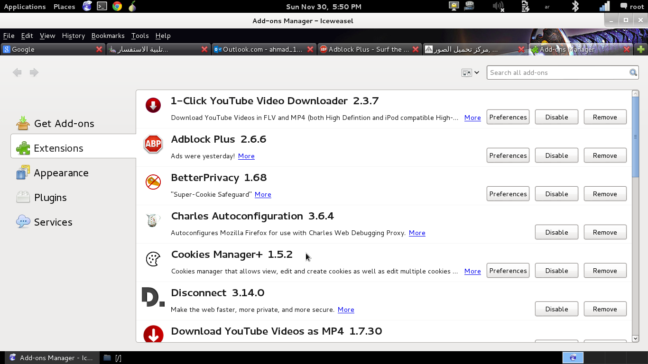Viewport: 648px width, 364px height.
Task: Open the terminal launcher in top panel
Action: point(102,6)
